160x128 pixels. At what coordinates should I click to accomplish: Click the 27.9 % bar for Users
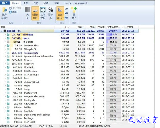pyautogui.click(x=113, y=38)
